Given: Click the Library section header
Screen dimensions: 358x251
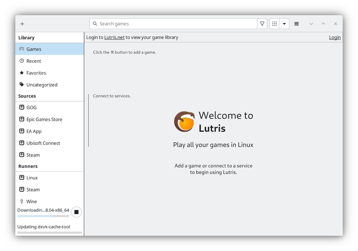Looking at the screenshot, I should [x=26, y=38].
